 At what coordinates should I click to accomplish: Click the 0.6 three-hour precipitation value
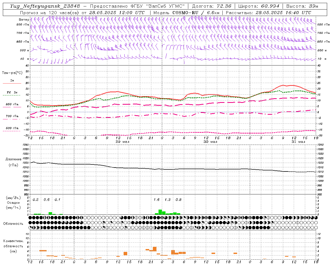(47, 200)
